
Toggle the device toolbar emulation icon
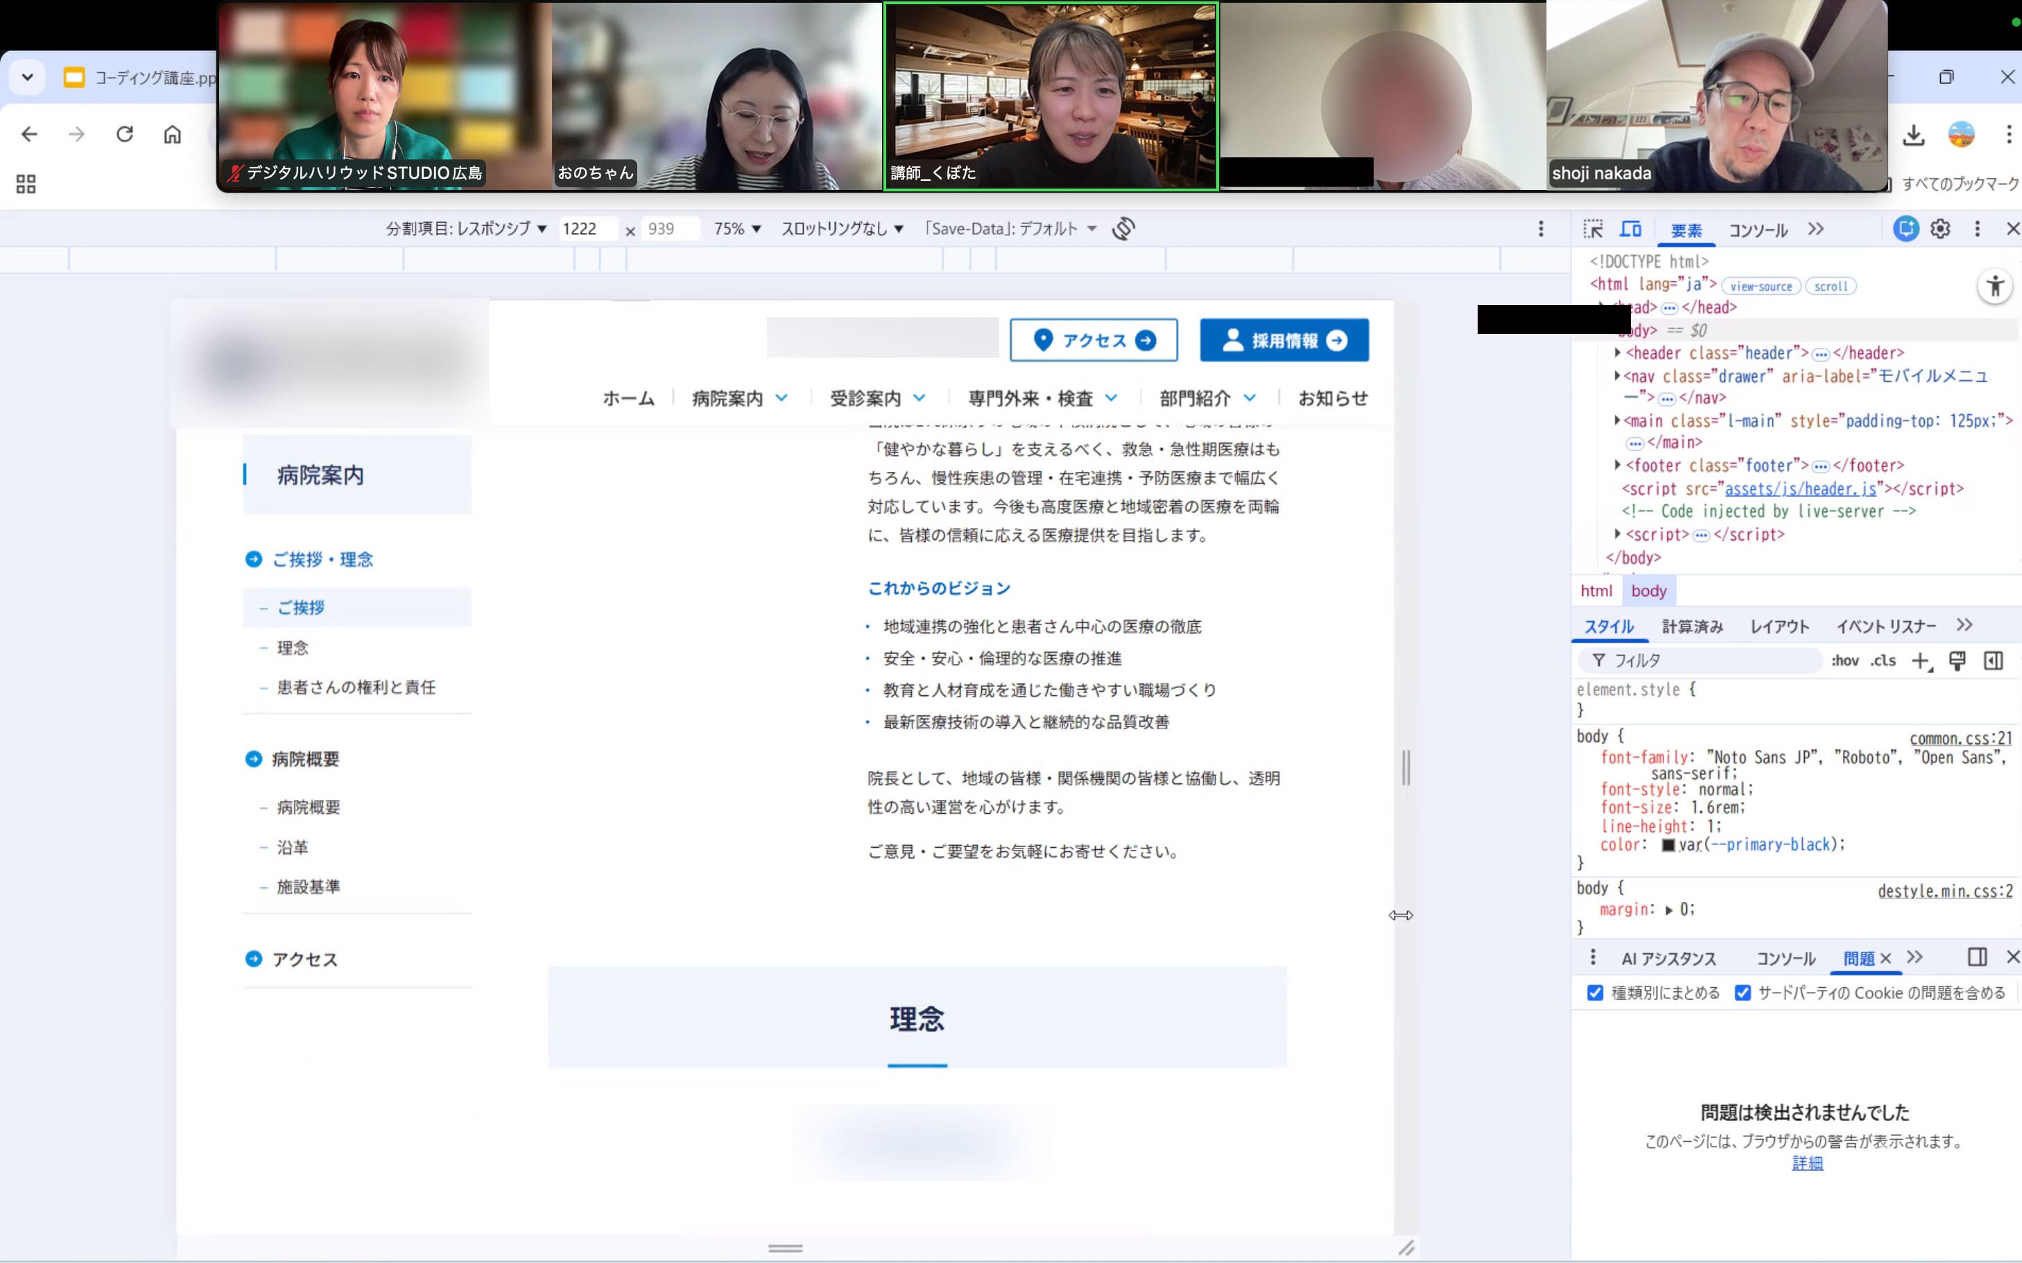pos(1631,228)
